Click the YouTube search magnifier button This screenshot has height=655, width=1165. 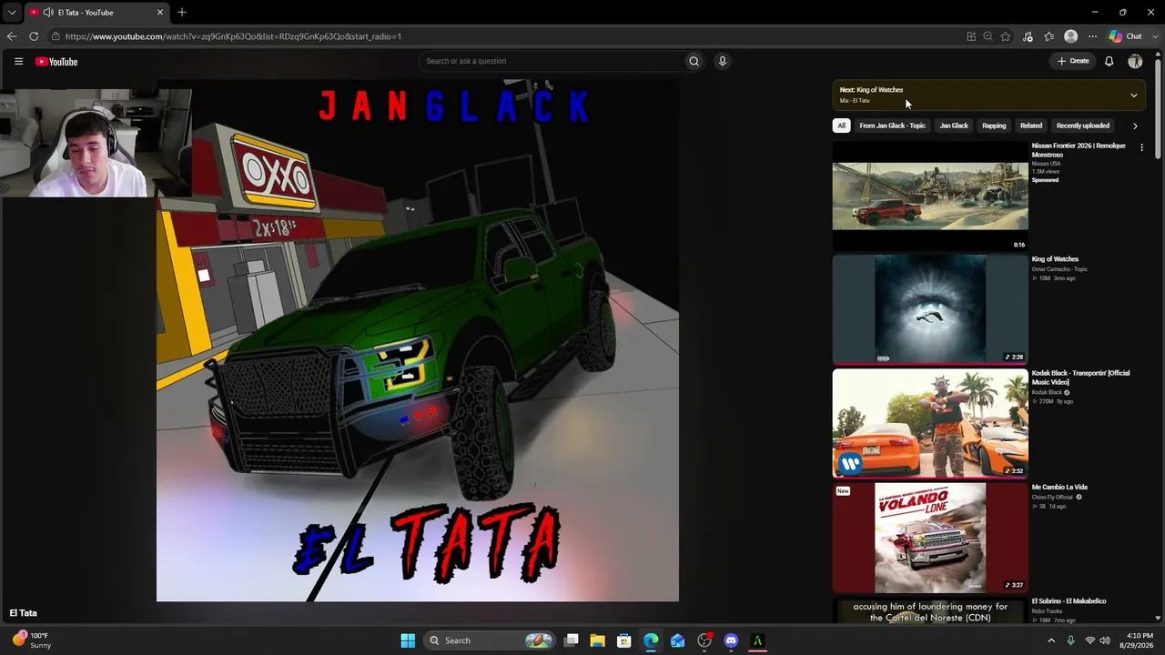click(x=694, y=61)
